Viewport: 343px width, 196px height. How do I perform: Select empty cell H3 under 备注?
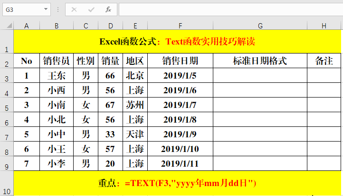(324, 75)
